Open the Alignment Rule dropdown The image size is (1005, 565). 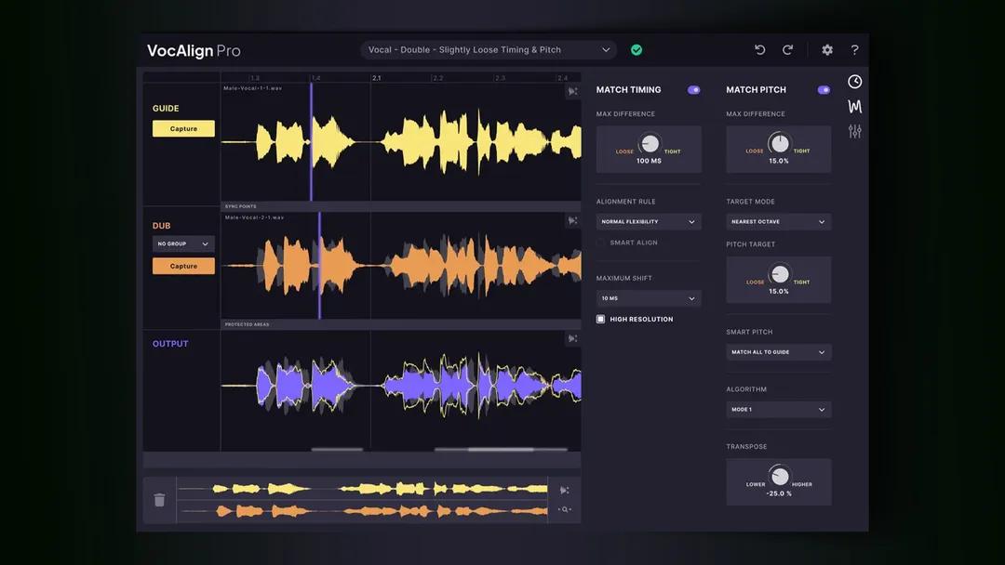coord(649,221)
